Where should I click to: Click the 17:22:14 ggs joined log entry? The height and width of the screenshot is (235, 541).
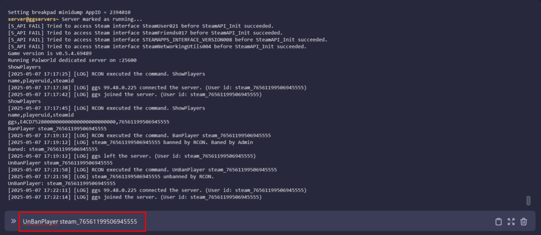click(x=135, y=197)
